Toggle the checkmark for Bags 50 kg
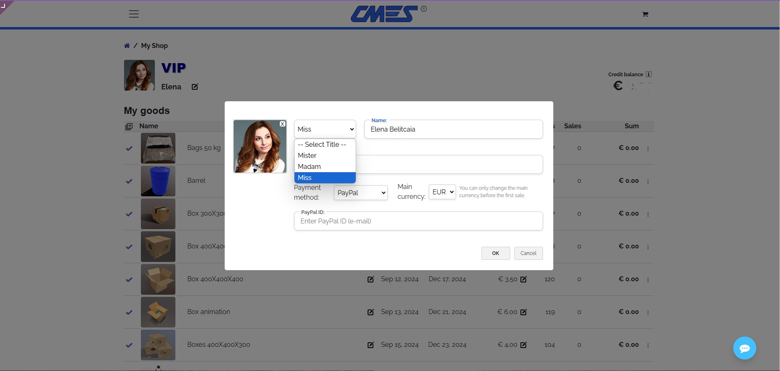 click(x=129, y=148)
